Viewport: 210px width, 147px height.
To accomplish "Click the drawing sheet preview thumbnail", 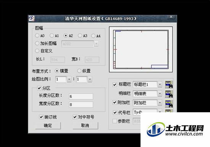I will pos(141,49).
